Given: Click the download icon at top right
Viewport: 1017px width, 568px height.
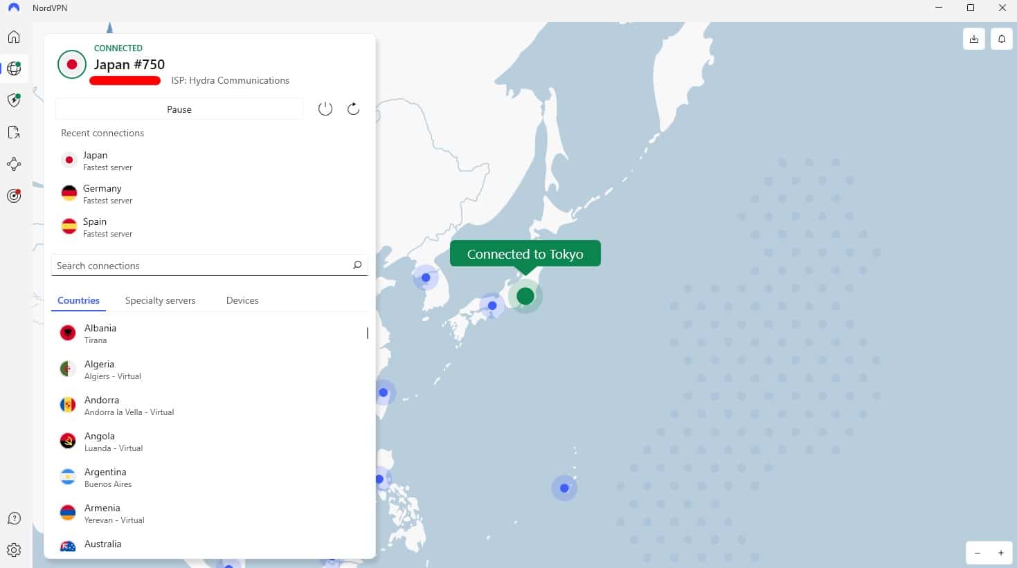Looking at the screenshot, I should click(974, 39).
